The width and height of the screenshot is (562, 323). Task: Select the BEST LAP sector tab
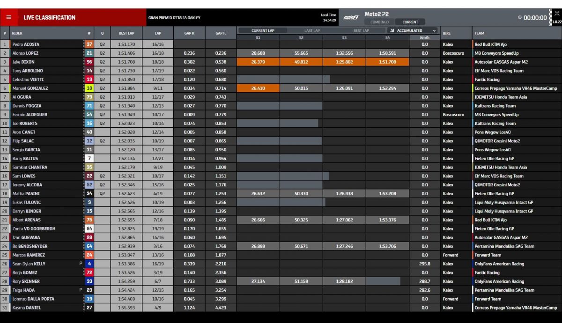point(361,30)
